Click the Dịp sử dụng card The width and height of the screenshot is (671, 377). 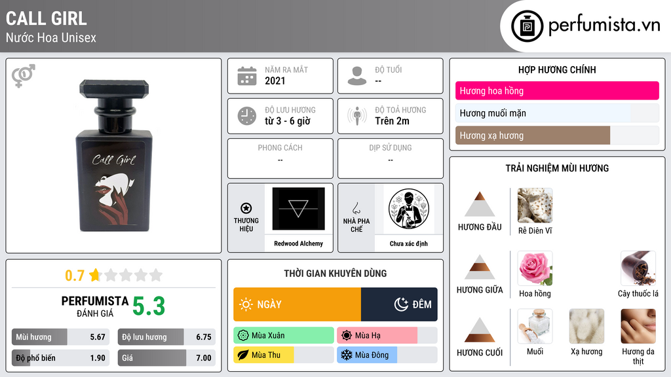(391, 158)
